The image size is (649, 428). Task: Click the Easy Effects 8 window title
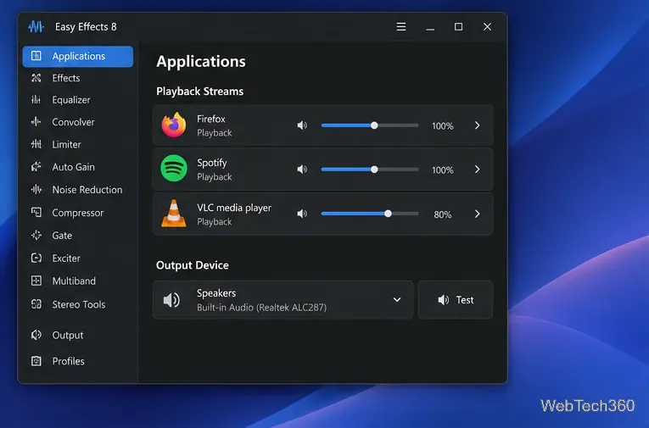point(86,27)
